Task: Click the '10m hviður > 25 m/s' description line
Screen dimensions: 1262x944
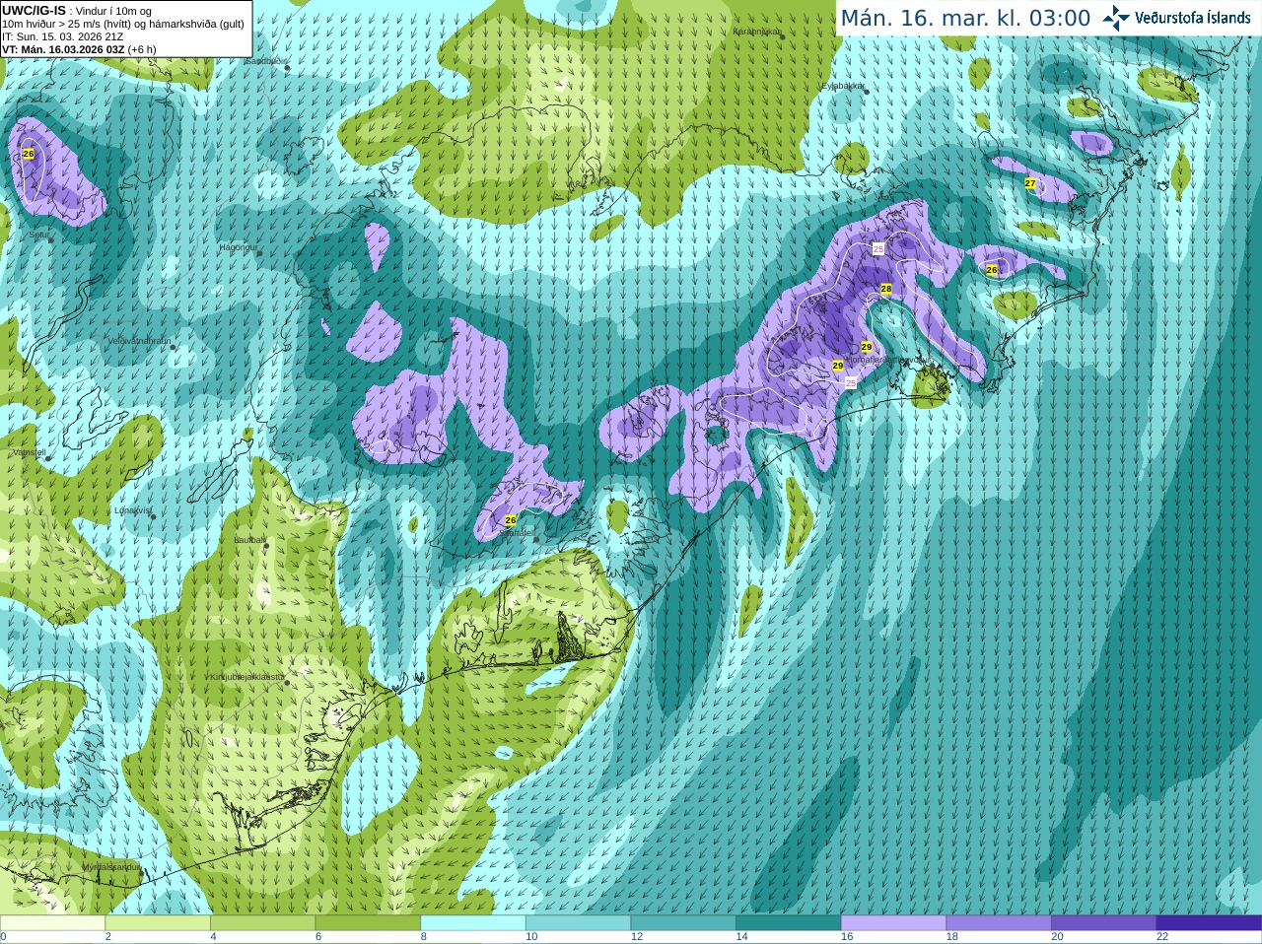Action: (x=123, y=24)
